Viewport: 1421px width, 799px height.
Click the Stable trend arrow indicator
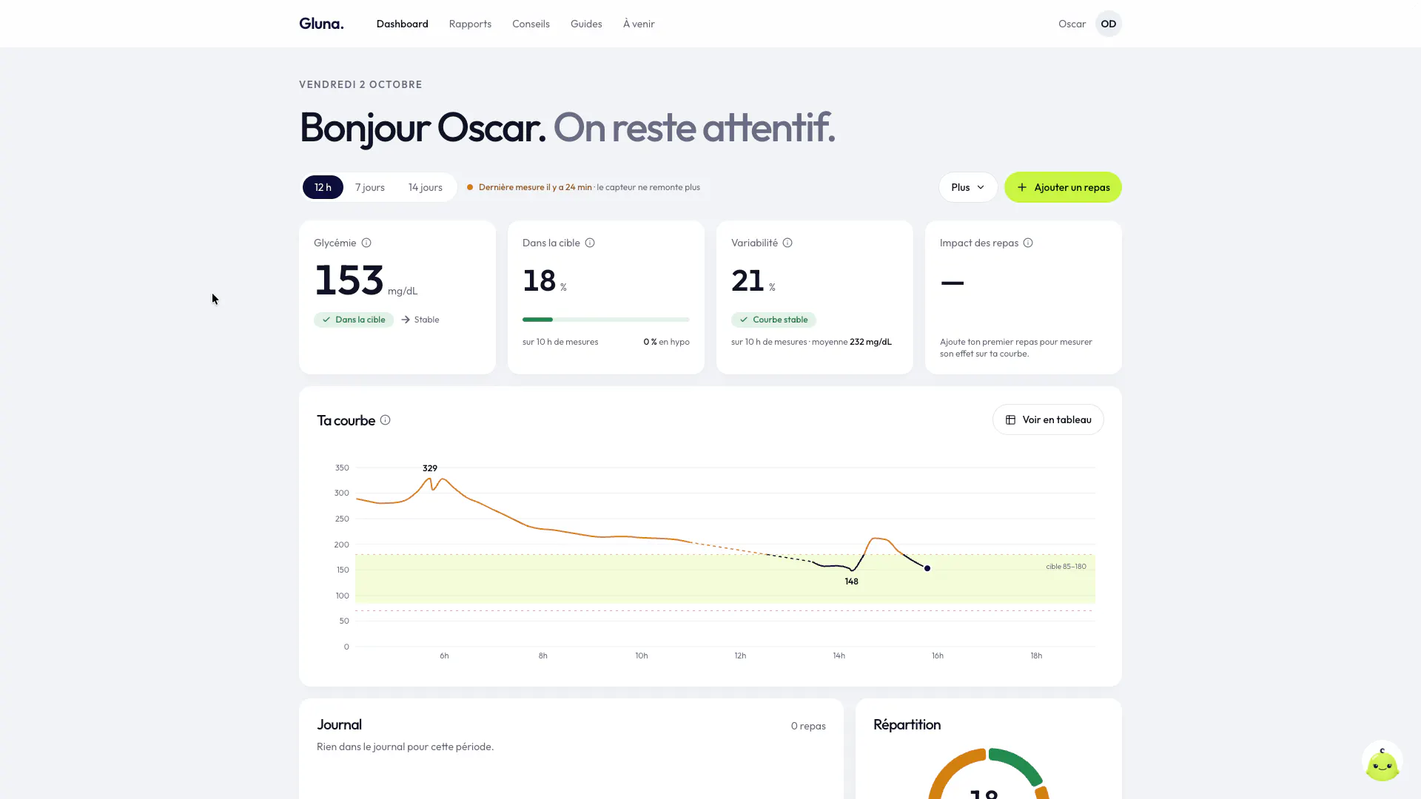pos(420,320)
